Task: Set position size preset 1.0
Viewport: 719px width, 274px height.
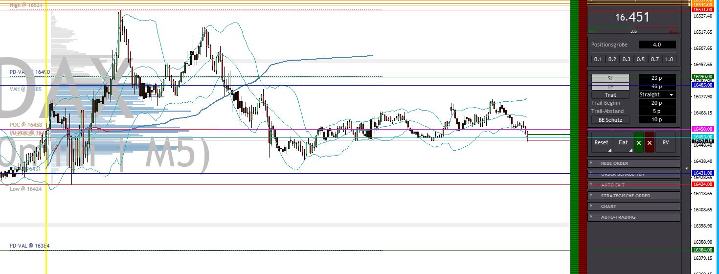Action: coord(669,59)
